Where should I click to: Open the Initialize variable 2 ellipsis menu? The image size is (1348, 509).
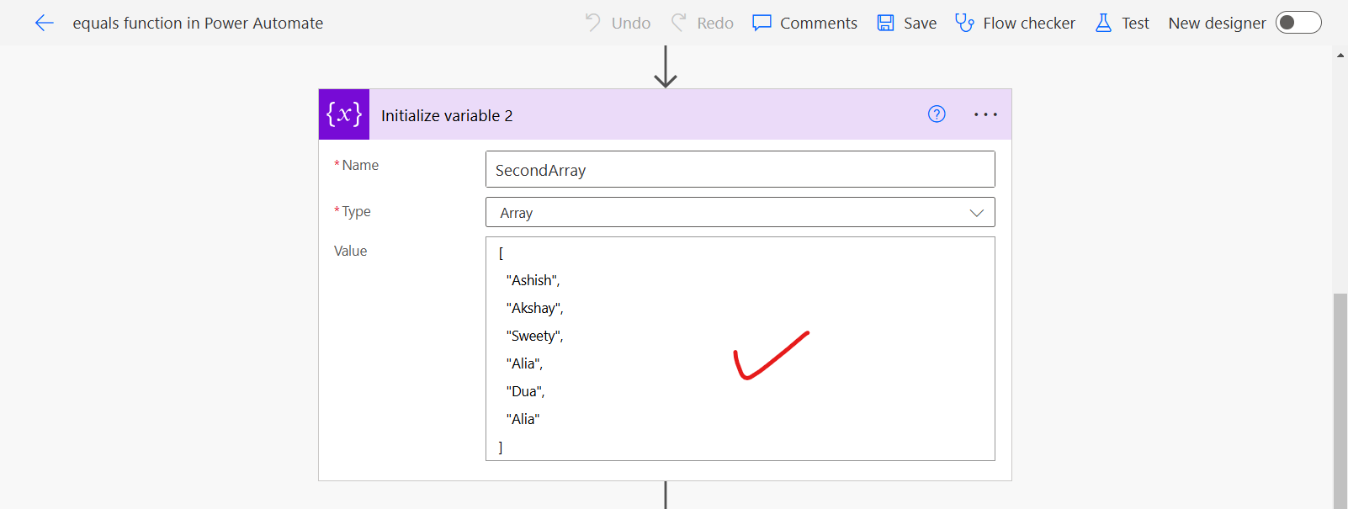(985, 114)
